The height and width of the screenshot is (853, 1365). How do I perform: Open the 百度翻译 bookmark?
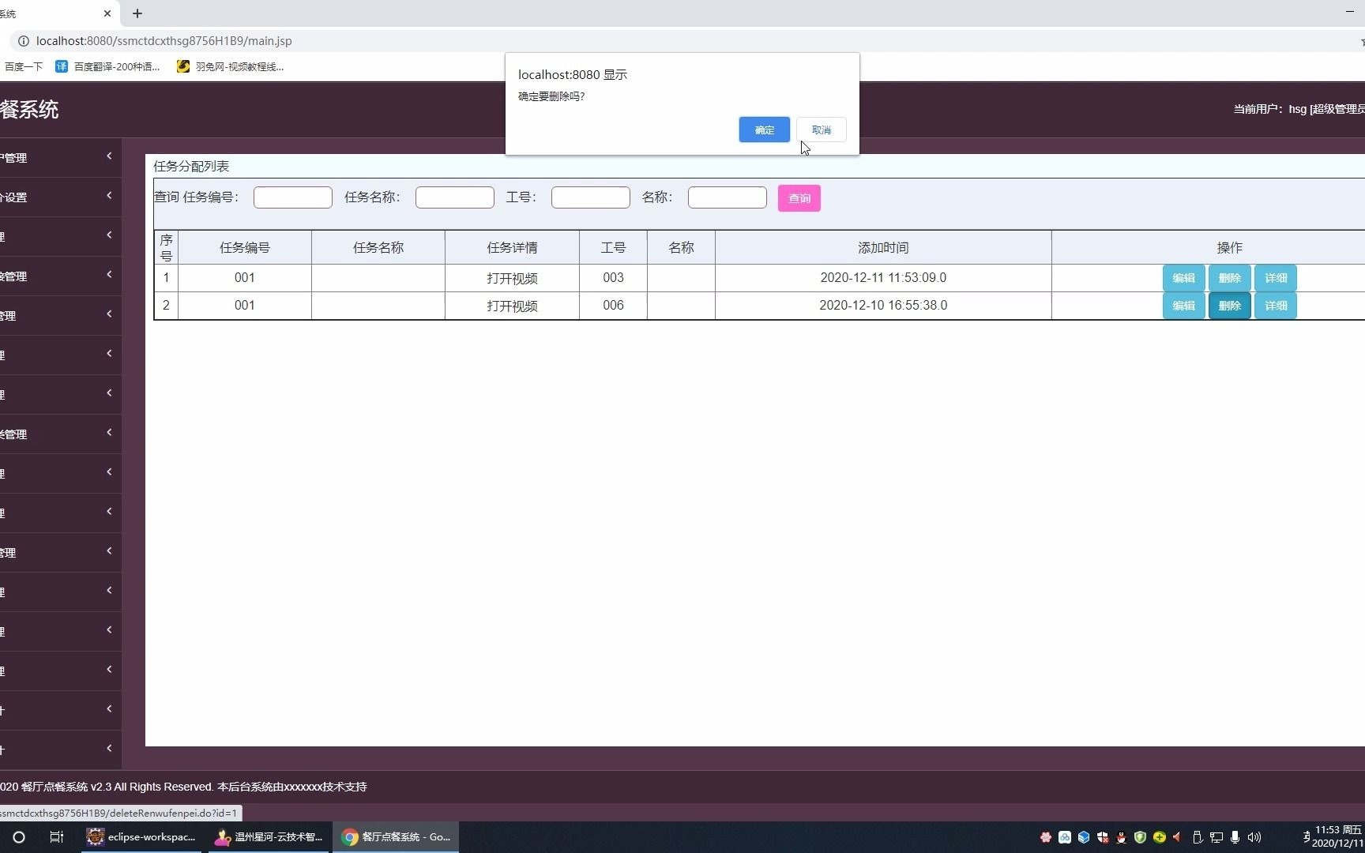107,66
